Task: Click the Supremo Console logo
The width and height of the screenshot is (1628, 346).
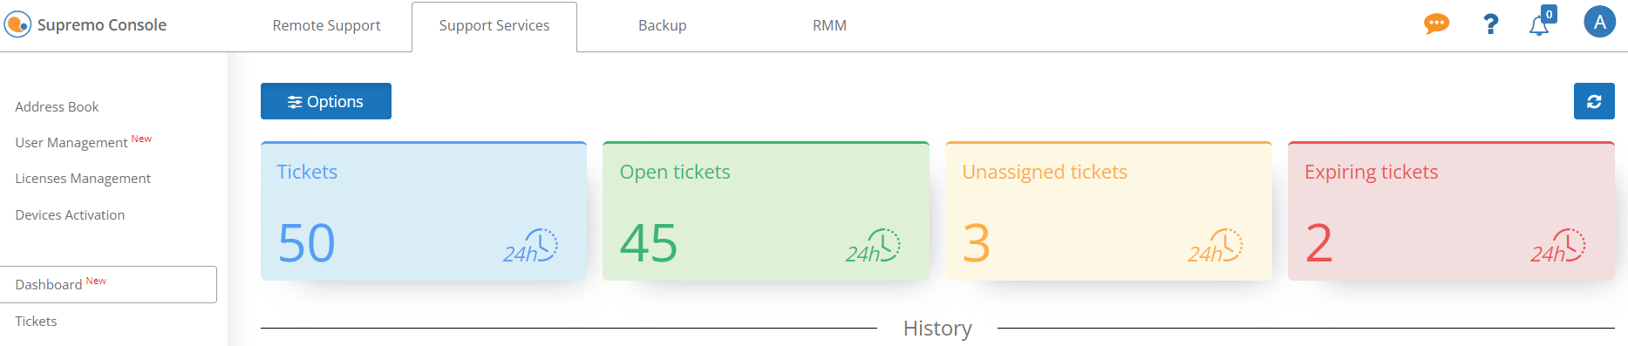Action: pyautogui.click(x=85, y=24)
